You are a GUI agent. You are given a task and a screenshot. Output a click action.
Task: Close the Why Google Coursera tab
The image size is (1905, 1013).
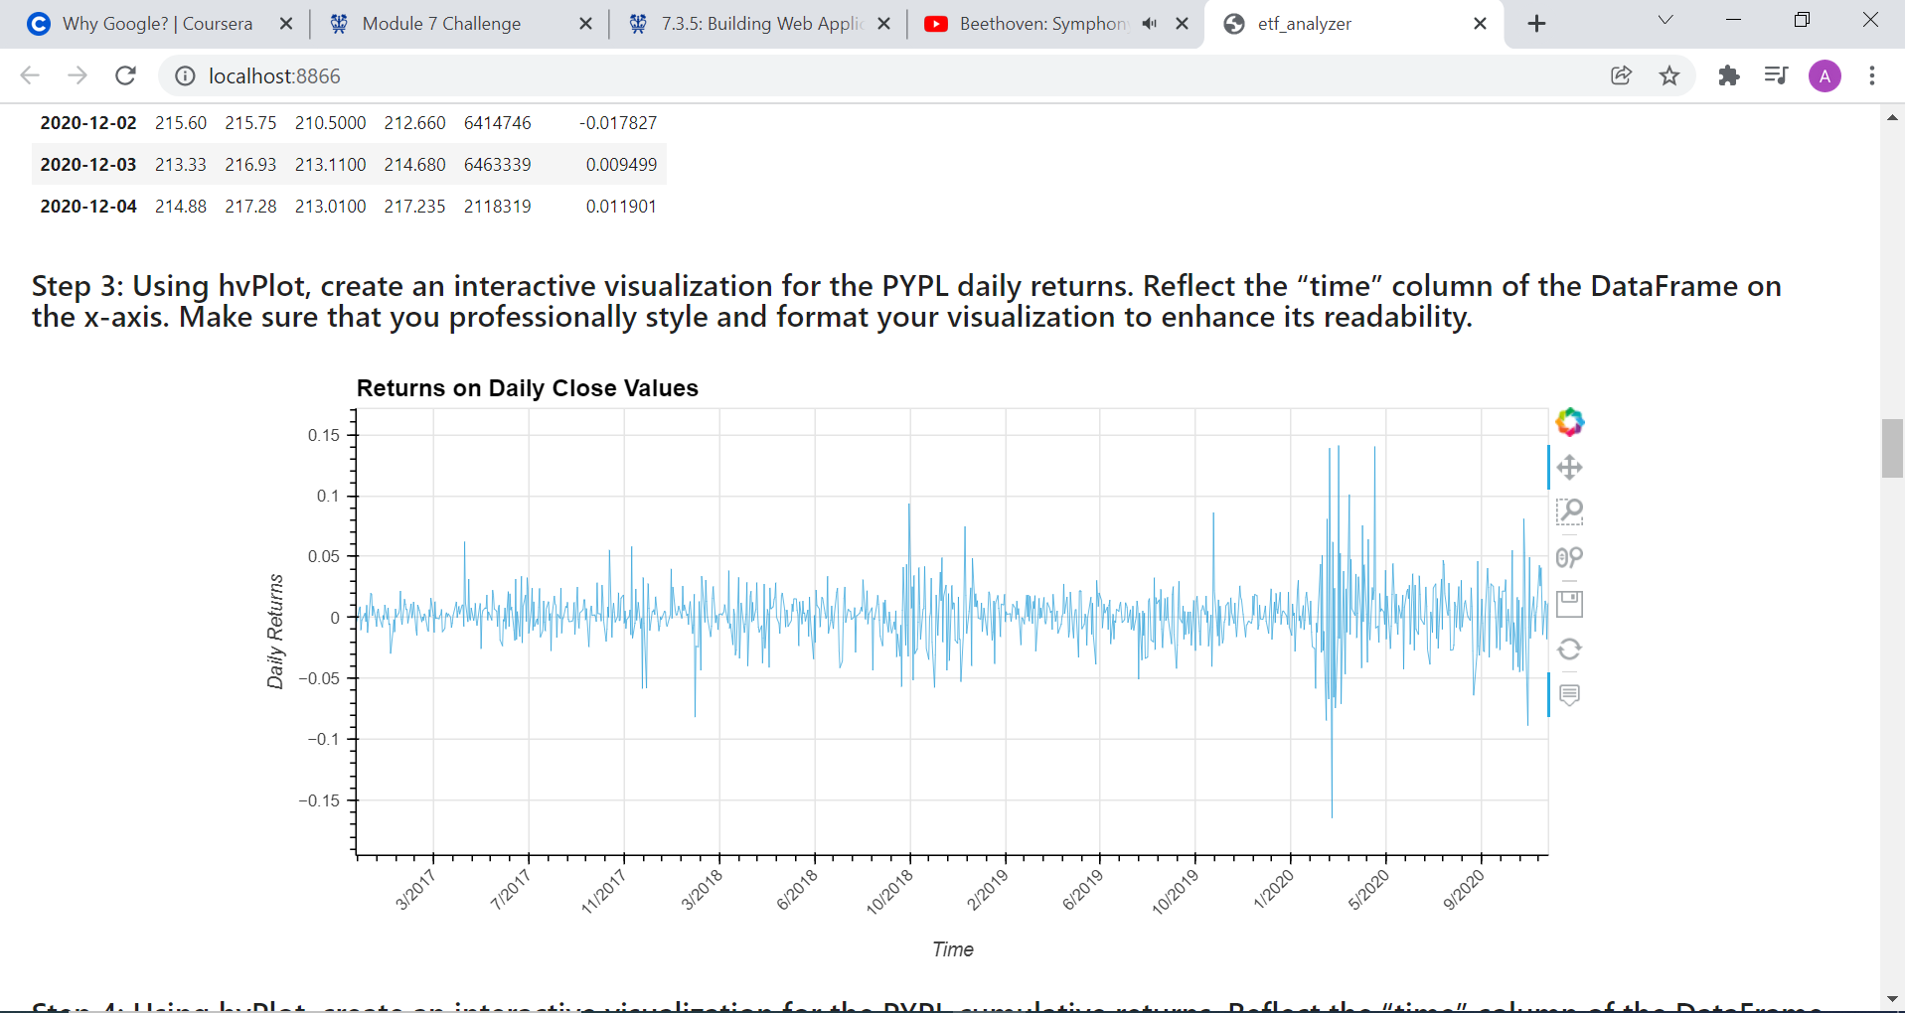click(x=286, y=24)
